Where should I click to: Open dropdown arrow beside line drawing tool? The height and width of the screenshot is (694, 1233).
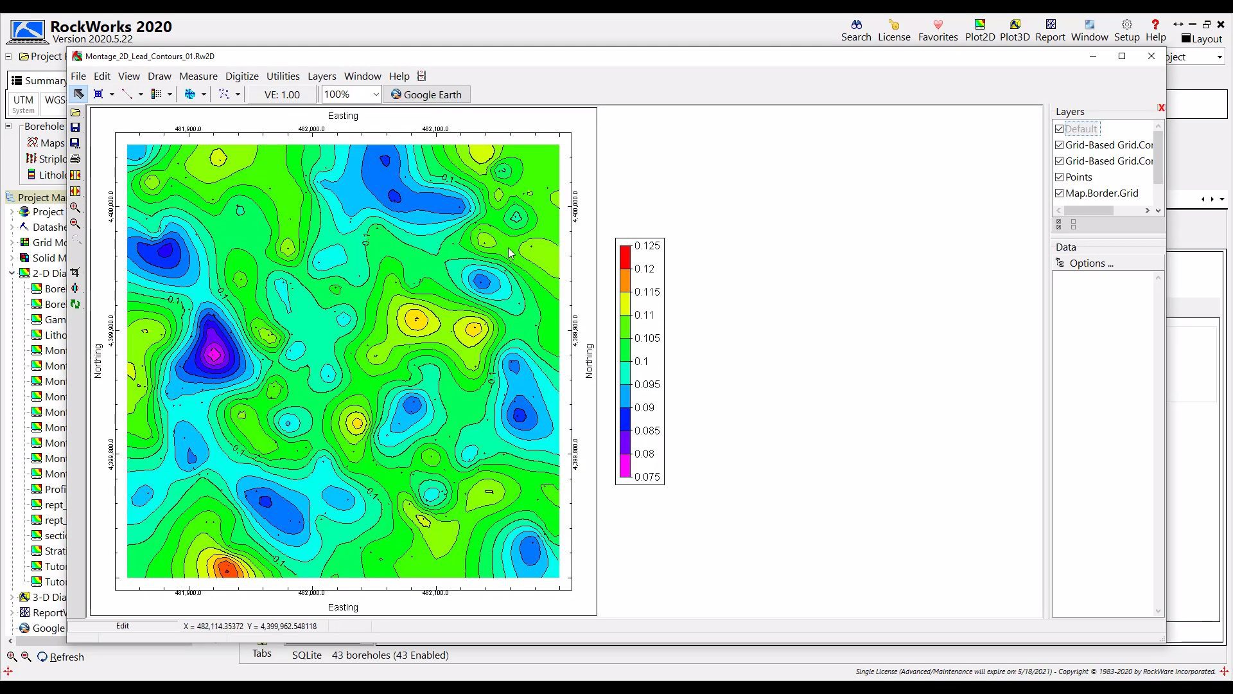click(141, 94)
